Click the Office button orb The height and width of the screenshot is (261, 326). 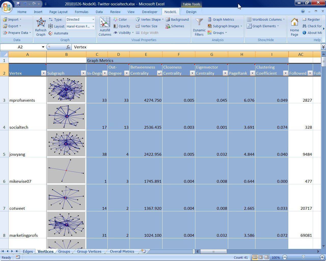[x=7, y=7]
